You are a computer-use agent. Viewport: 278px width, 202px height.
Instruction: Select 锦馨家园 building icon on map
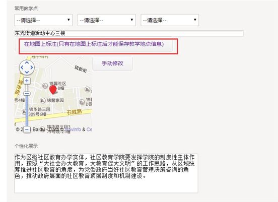coord(43,101)
